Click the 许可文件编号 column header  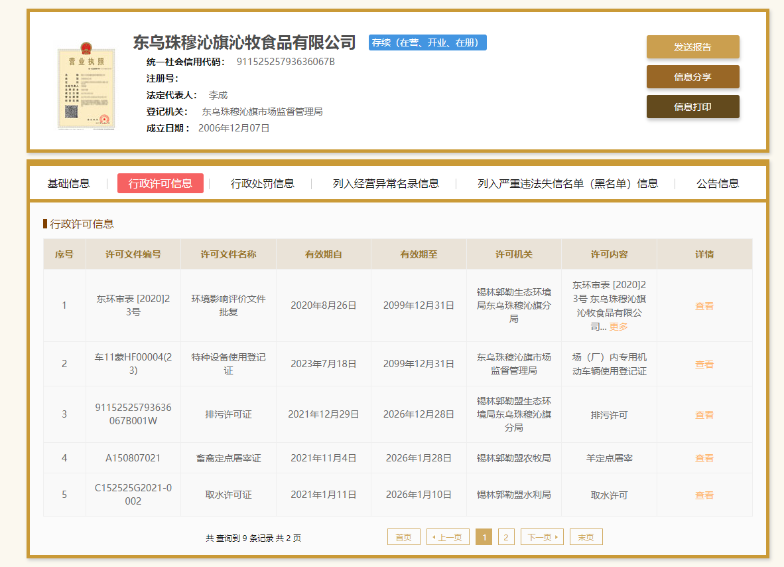133,254
